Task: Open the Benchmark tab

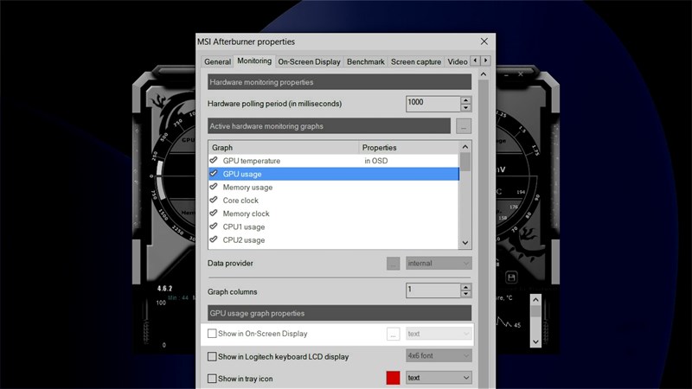Action: point(365,61)
